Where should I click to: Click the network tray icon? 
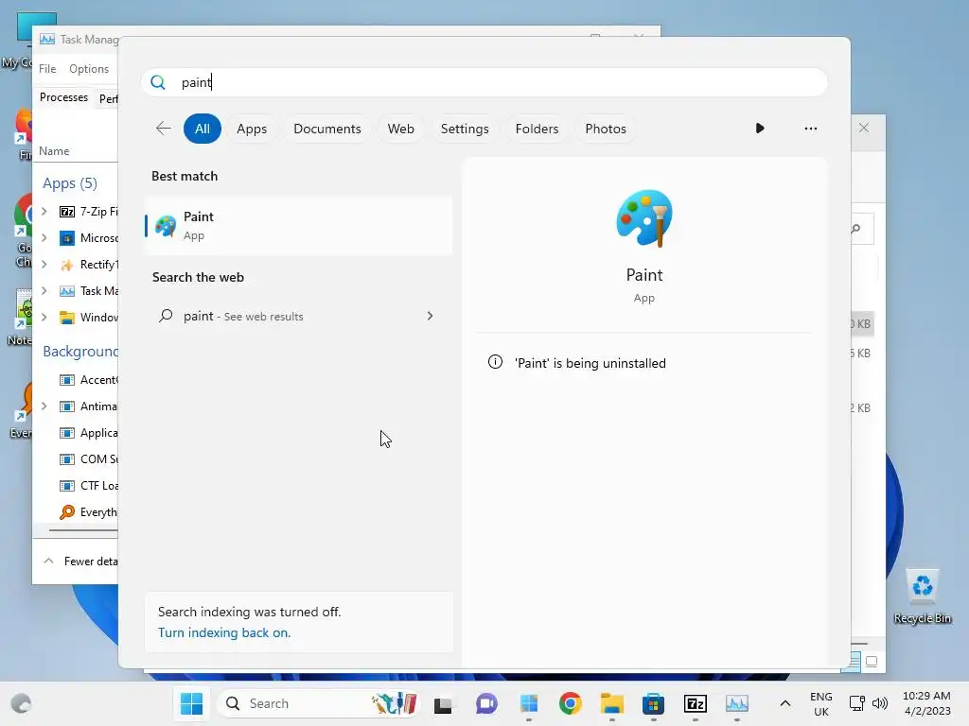pos(856,703)
